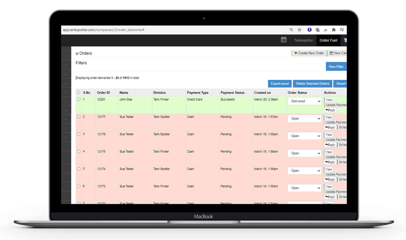Image resolution: width=406 pixels, height=240 pixels.
Task: Switch to the Order Fuel nav tab
Action: click(328, 40)
